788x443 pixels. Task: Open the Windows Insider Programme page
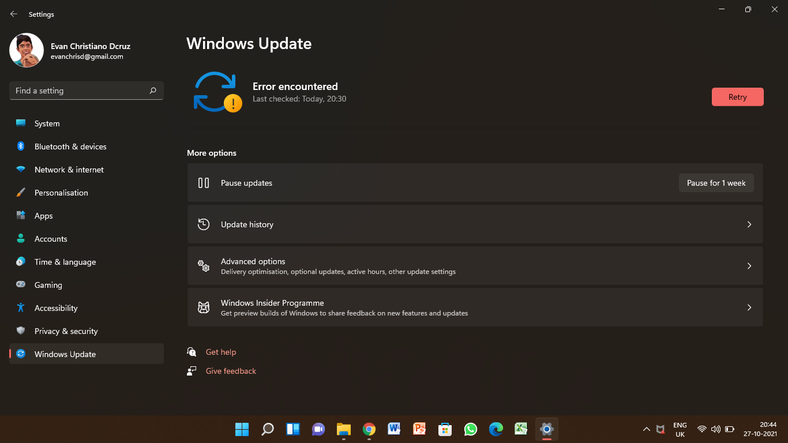[x=475, y=307]
